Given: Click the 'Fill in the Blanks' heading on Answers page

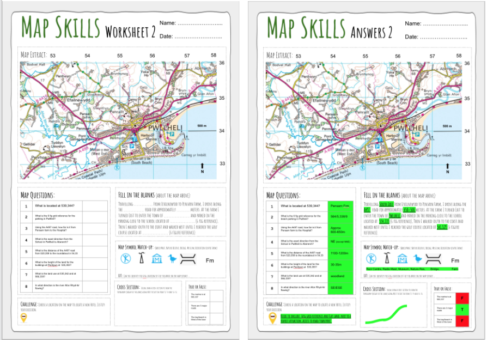Looking at the screenshot, I should click(382, 195).
